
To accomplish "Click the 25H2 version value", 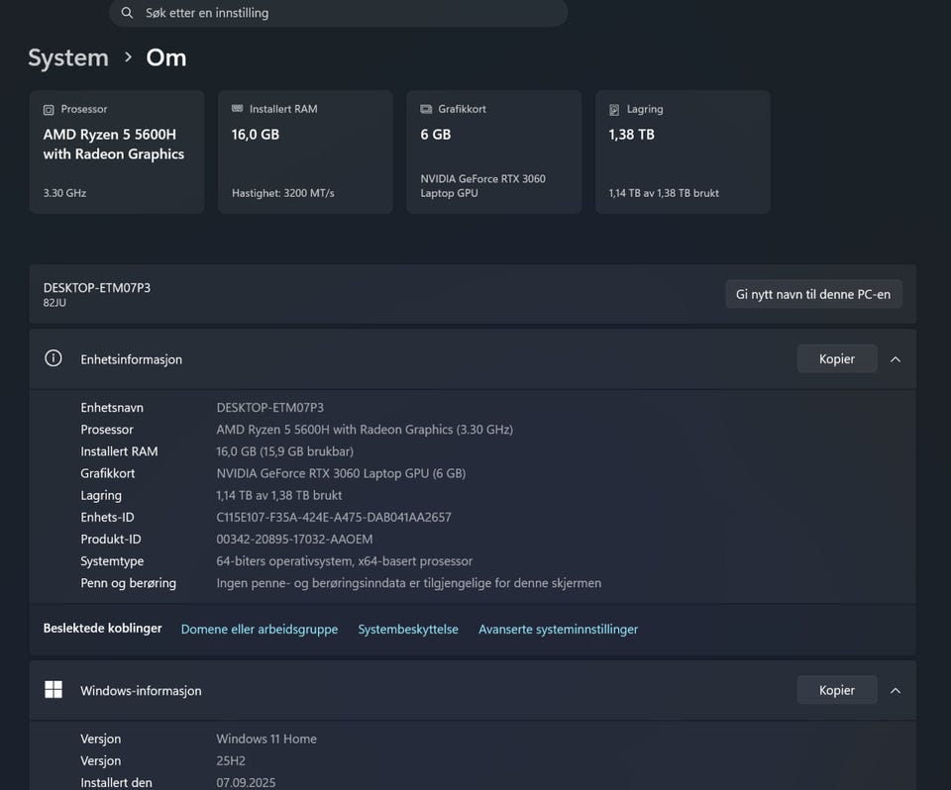I will tap(231, 760).
